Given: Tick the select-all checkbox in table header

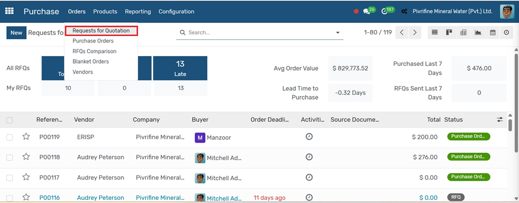Looking at the screenshot, I should tap(10, 120).
